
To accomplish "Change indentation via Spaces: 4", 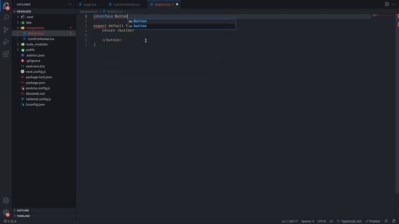I will point(307,222).
